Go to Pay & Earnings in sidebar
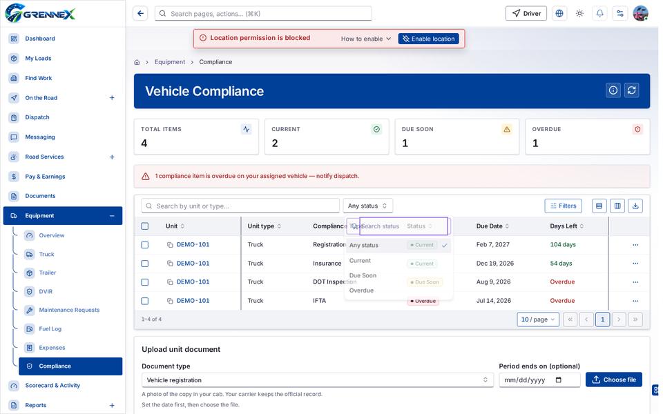This screenshot has height=414, width=663. (45, 177)
